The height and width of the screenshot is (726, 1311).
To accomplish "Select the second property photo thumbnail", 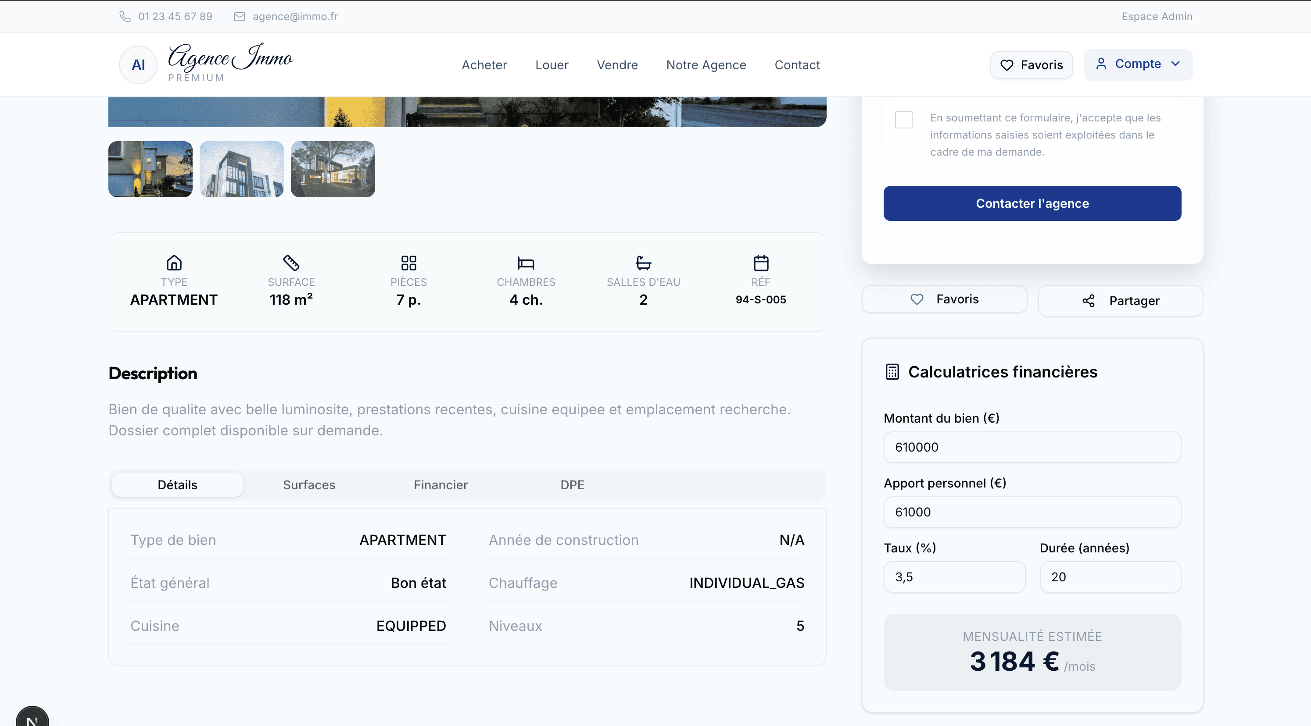I will click(242, 169).
